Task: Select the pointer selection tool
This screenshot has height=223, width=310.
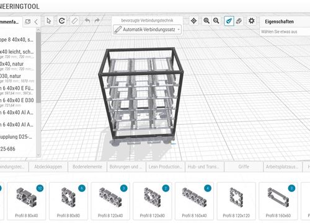Action: [x=49, y=21]
